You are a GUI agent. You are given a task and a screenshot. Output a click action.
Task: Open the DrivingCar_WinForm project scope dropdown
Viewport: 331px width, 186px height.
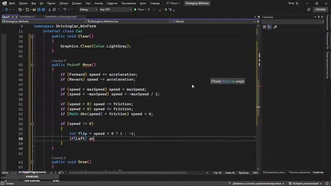click(x=43, y=22)
